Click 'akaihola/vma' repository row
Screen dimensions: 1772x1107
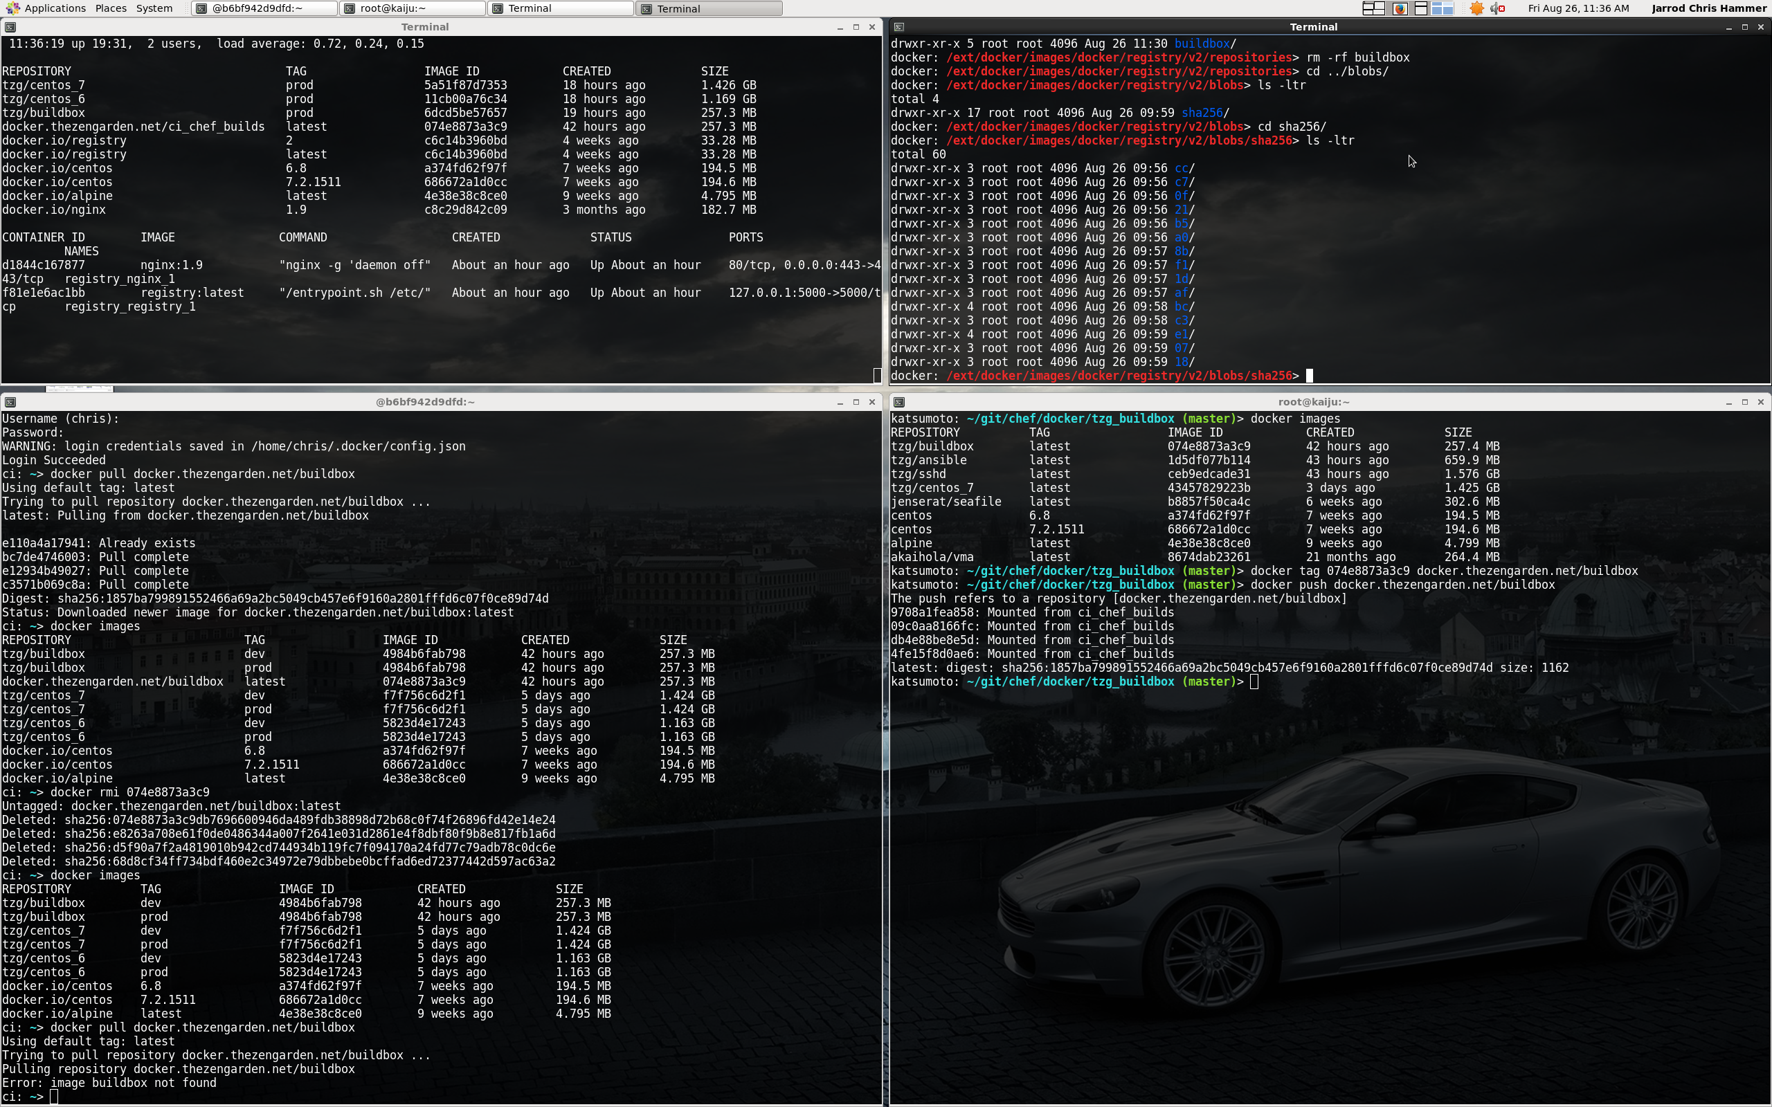1195,557
